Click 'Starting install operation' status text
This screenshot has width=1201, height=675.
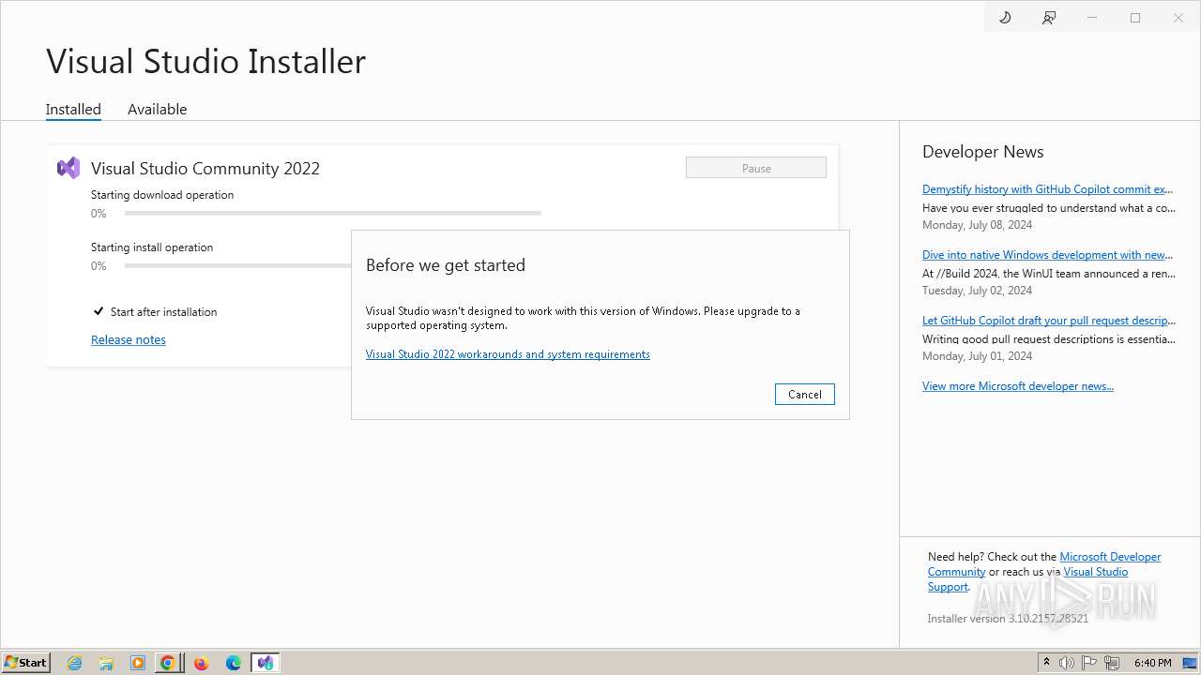click(x=152, y=247)
